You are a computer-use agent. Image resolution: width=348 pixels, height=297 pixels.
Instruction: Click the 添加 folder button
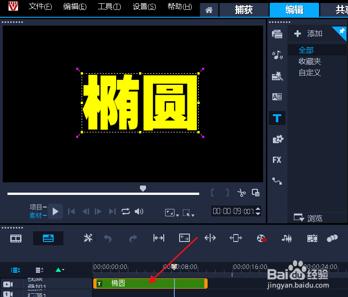coord(308,34)
